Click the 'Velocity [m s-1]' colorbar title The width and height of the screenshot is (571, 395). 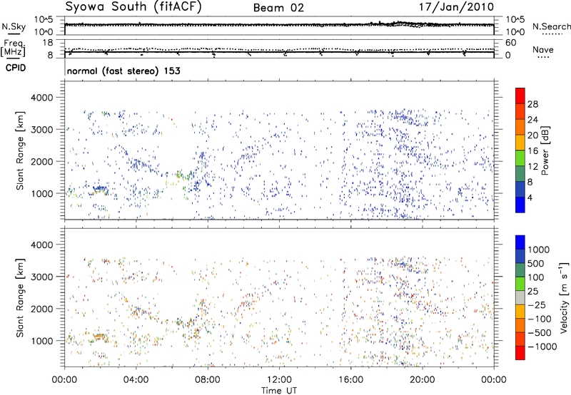[564, 297]
